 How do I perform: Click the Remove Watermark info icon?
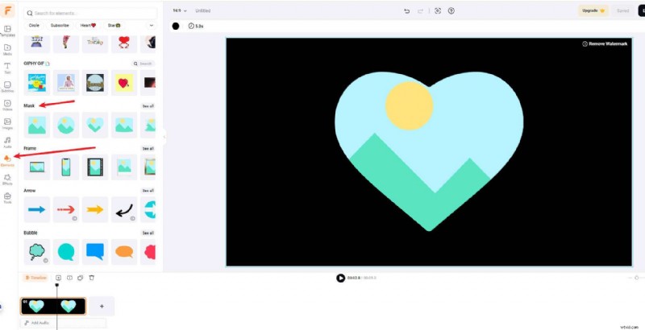point(585,44)
